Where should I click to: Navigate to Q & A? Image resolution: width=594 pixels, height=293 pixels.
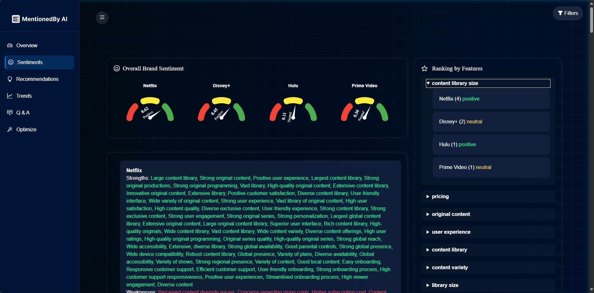[40, 113]
